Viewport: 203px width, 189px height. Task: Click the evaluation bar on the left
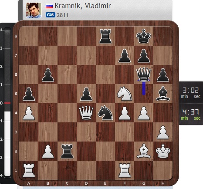coord(7,103)
